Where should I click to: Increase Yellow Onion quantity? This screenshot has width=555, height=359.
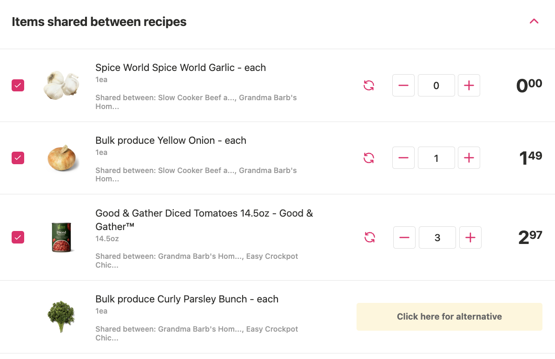pos(469,158)
